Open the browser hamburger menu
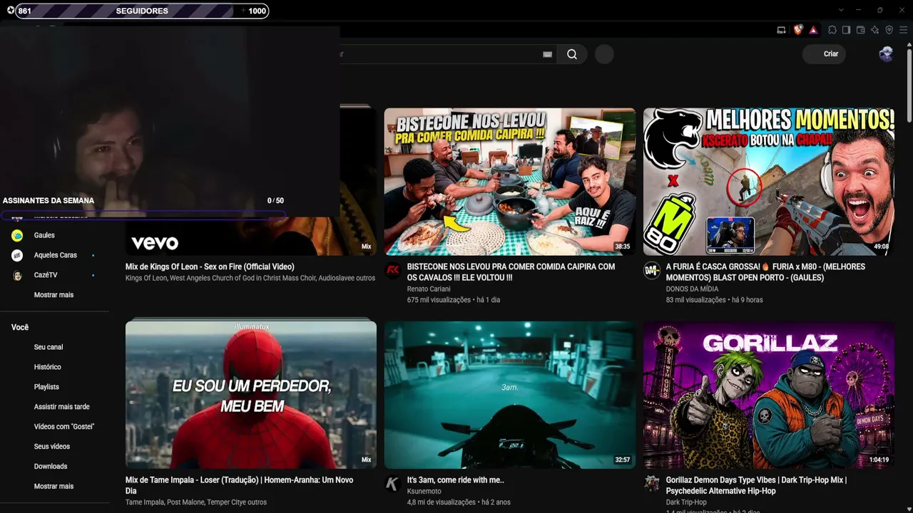913x513 pixels. point(903,30)
